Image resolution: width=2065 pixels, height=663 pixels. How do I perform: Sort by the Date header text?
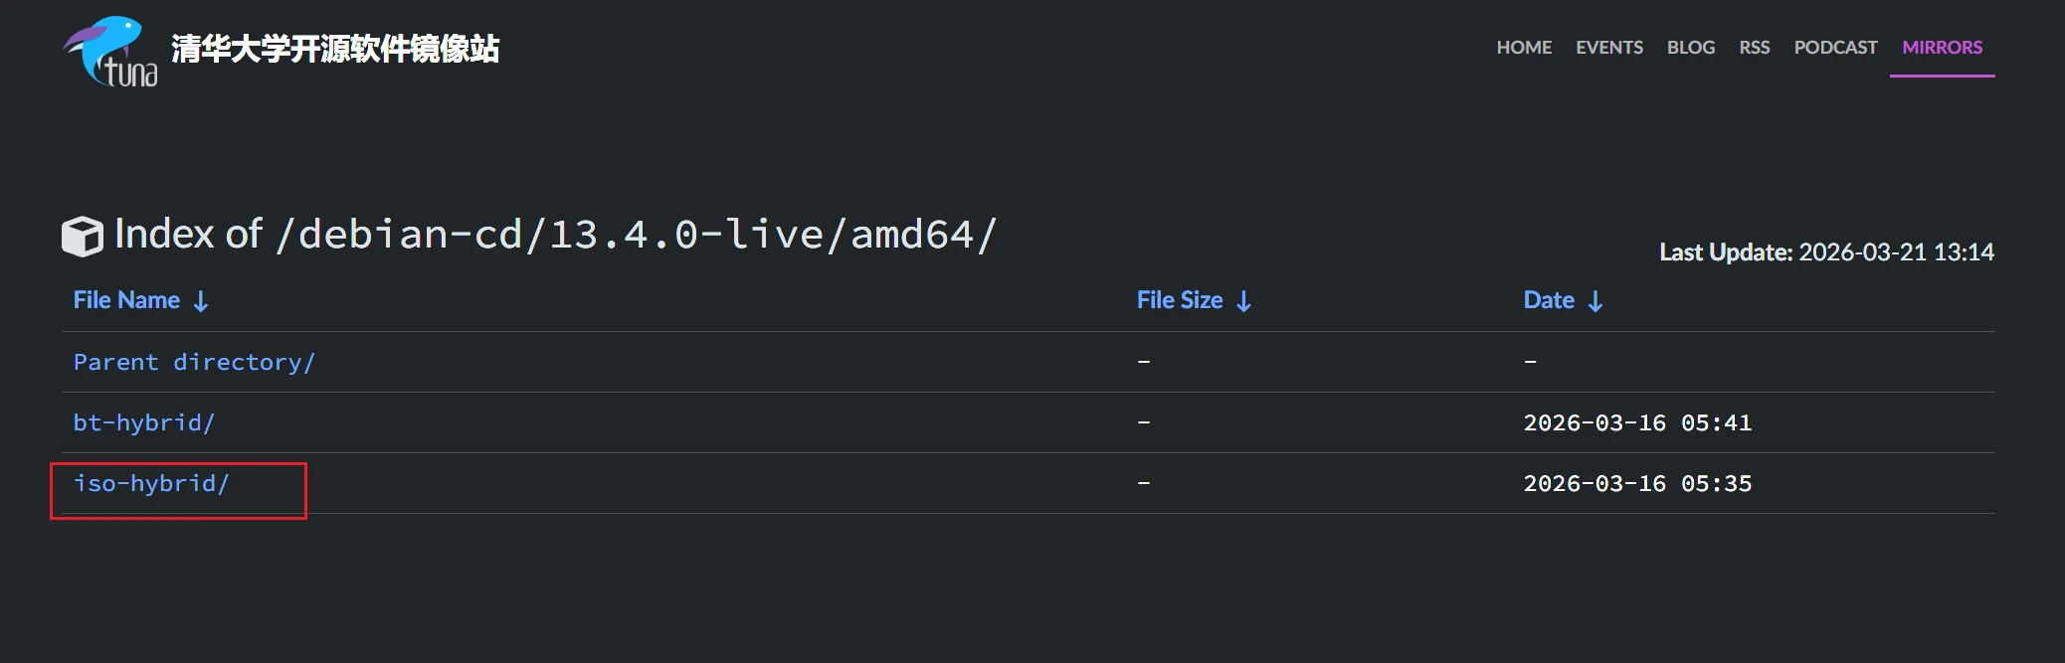click(1549, 300)
